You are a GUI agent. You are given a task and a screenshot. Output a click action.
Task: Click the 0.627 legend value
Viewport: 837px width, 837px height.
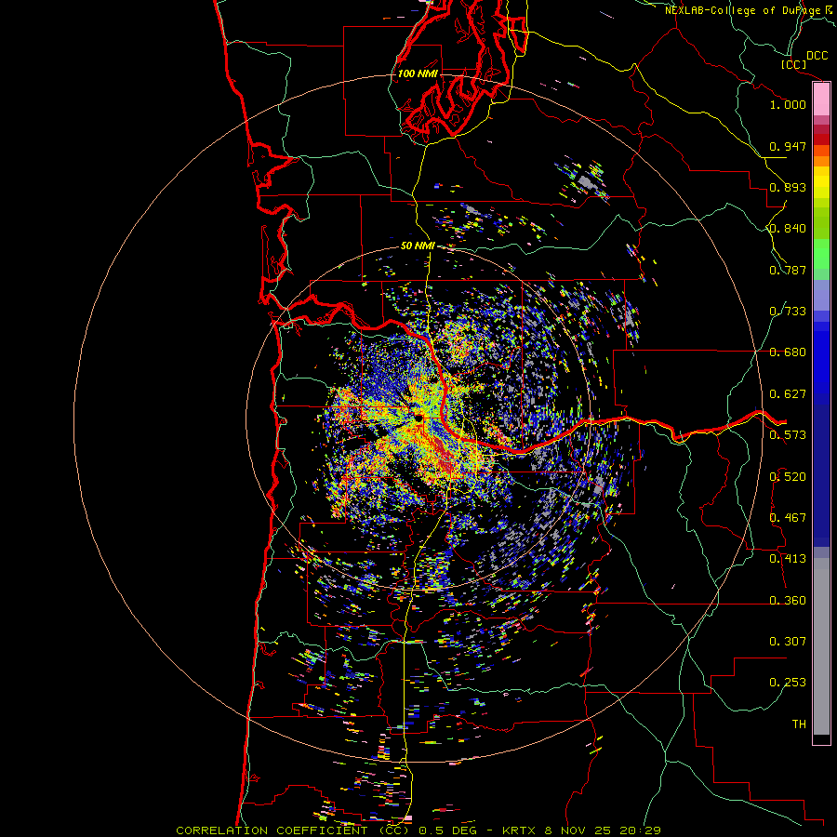[788, 394]
